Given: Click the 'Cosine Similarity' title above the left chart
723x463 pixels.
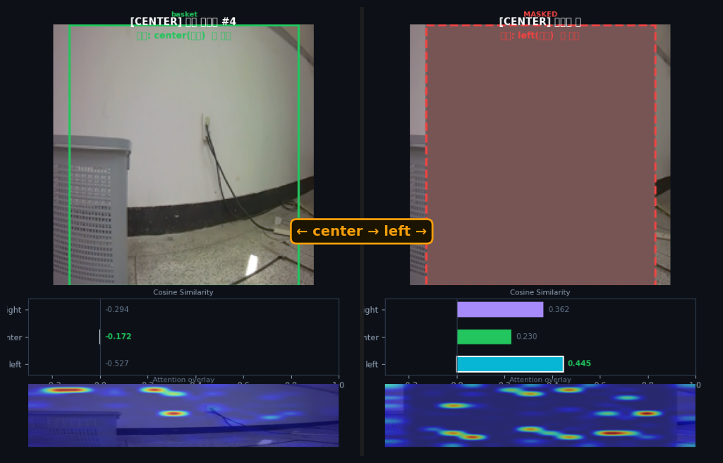Looking at the screenshot, I should coord(183,292).
